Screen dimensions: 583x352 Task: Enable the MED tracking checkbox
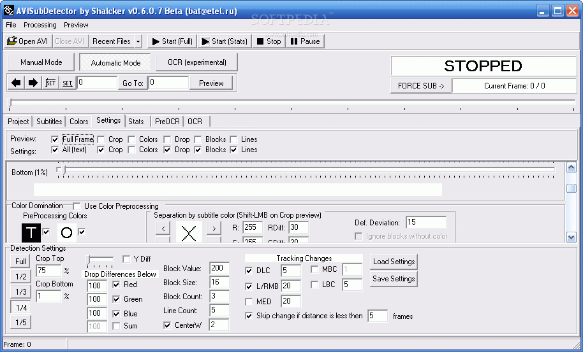pyautogui.click(x=249, y=302)
